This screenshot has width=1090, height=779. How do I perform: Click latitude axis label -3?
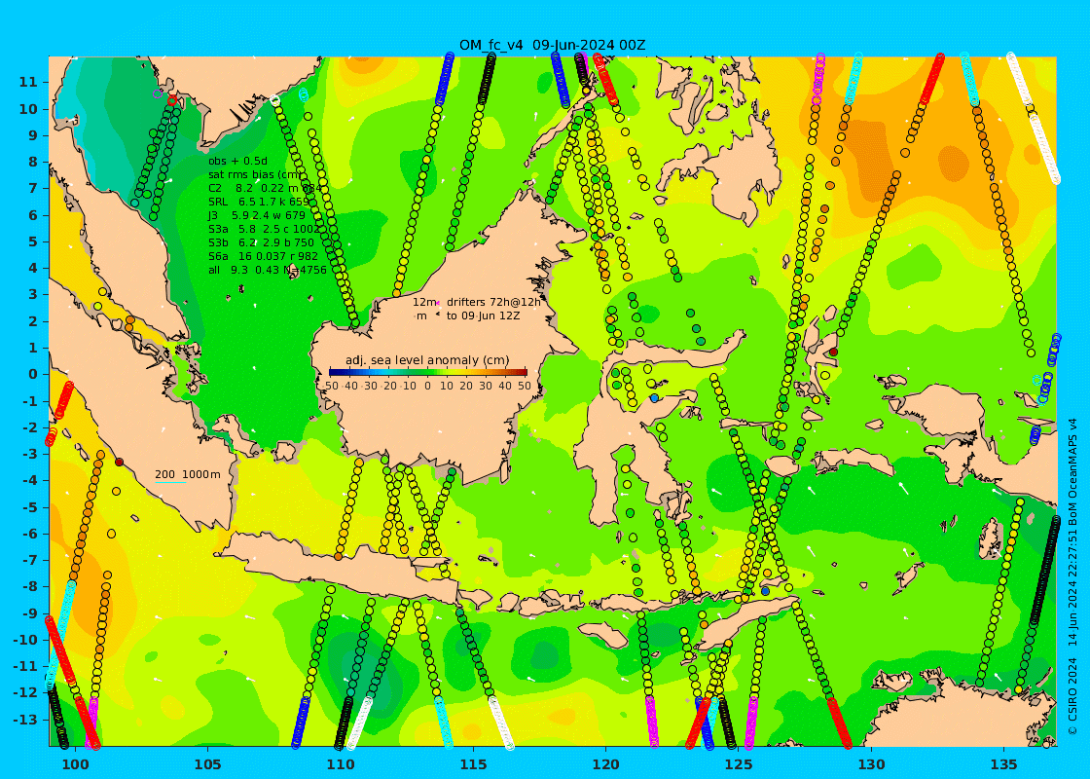click(x=29, y=454)
